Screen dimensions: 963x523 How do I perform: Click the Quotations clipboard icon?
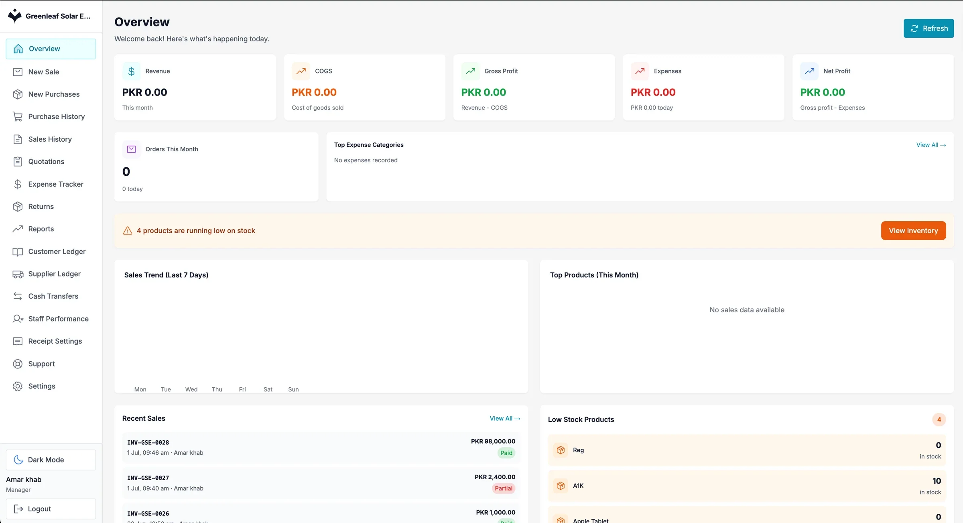18,161
